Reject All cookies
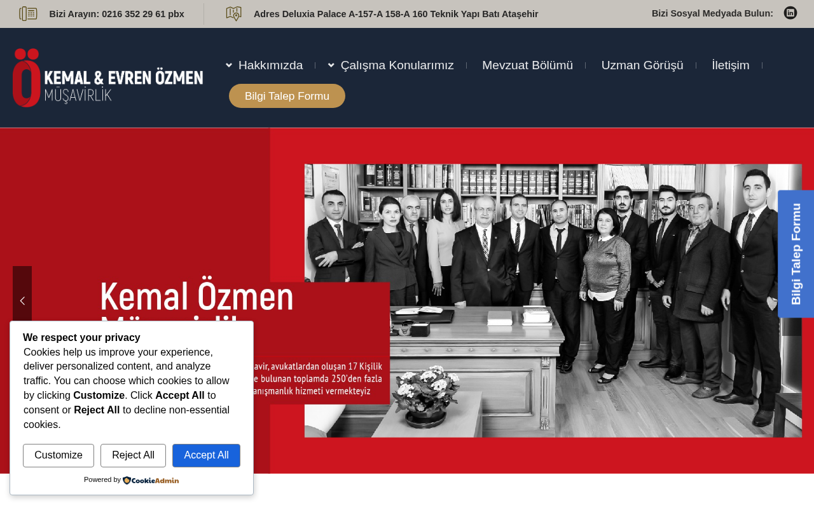The height and width of the screenshot is (508, 814). point(133,455)
